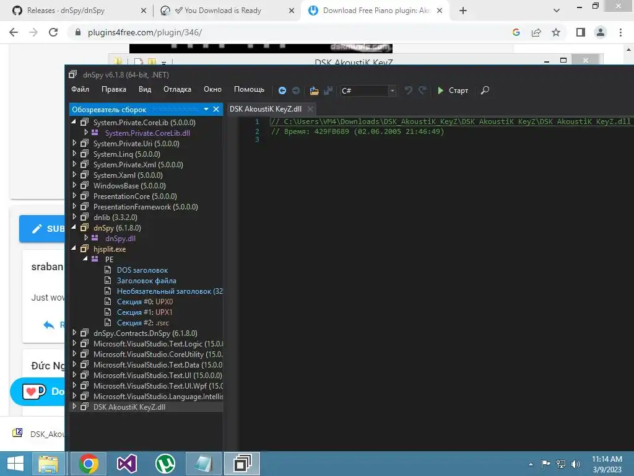Select PresentationFramework (5.0.0.0) assembly
This screenshot has width=634, height=476.
point(145,207)
